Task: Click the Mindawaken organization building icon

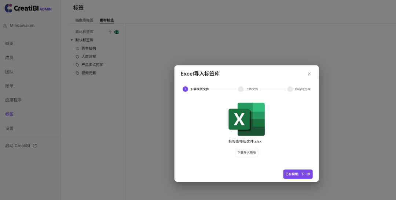Action: click(5, 26)
